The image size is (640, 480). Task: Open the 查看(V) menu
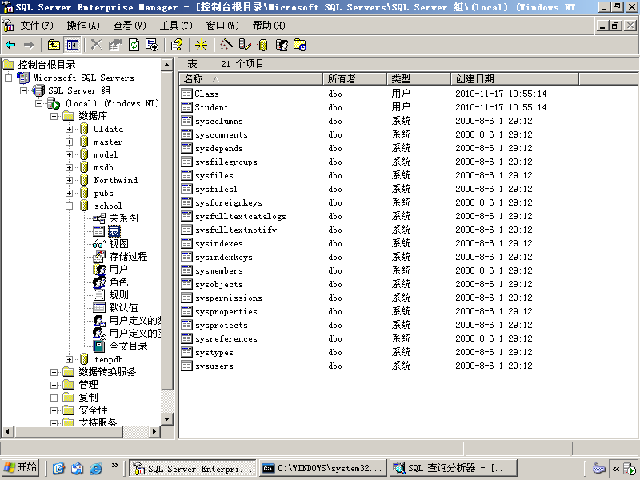[130, 26]
